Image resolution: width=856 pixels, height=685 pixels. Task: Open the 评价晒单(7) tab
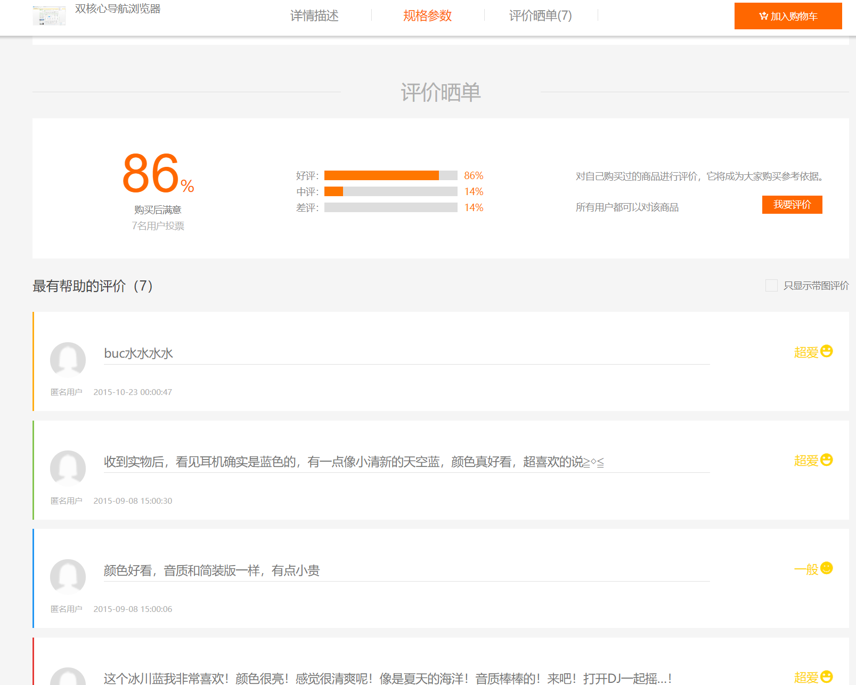(540, 16)
